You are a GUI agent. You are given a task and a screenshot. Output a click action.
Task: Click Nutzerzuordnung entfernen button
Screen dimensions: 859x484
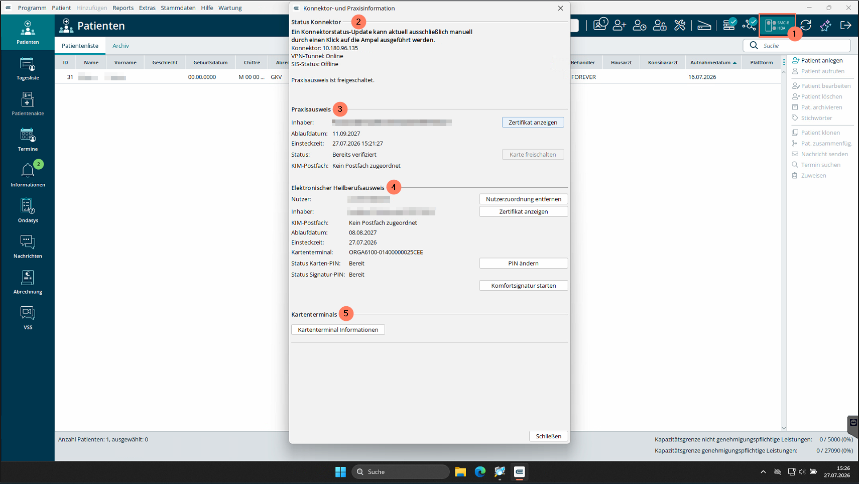[524, 199]
